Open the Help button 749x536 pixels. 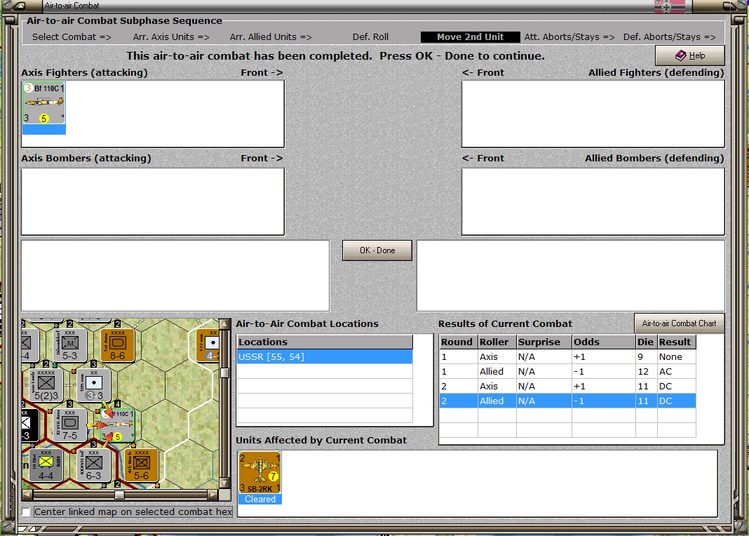coord(690,55)
